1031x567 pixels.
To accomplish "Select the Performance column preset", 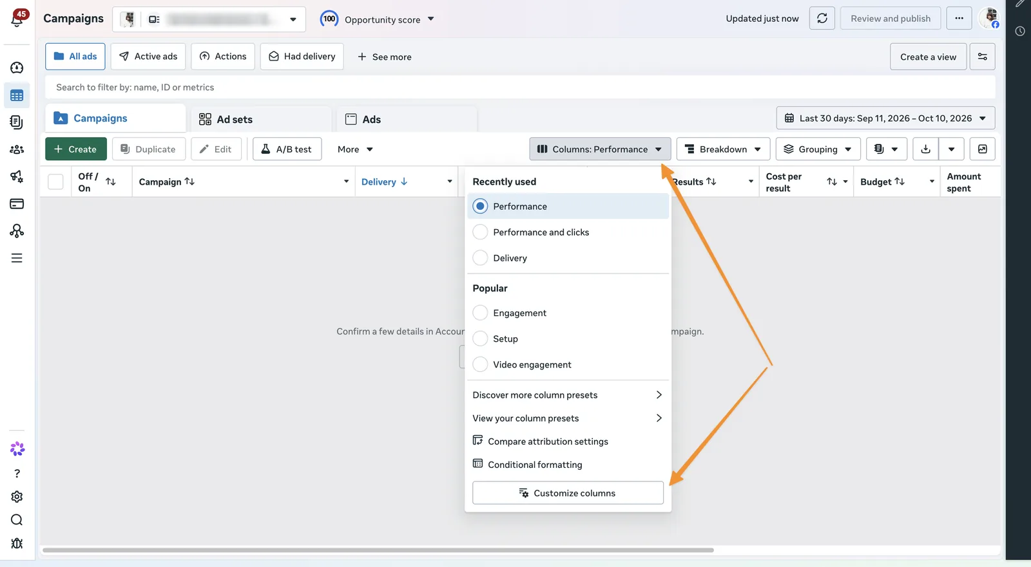I will pos(568,206).
